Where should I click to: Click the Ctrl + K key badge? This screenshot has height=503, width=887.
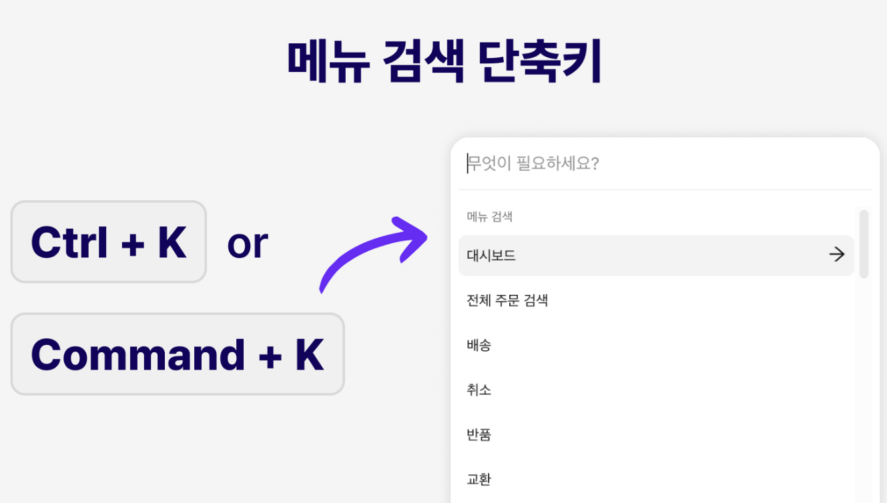[109, 242]
